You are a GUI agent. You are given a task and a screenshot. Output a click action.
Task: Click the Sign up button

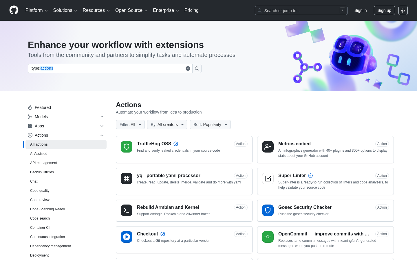click(x=384, y=10)
